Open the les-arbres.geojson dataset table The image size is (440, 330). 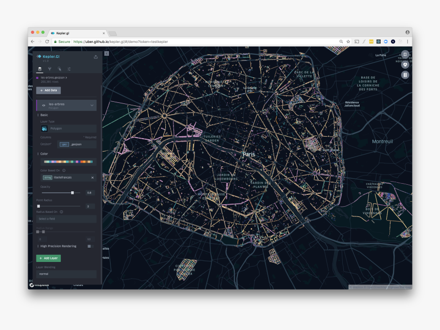point(54,77)
